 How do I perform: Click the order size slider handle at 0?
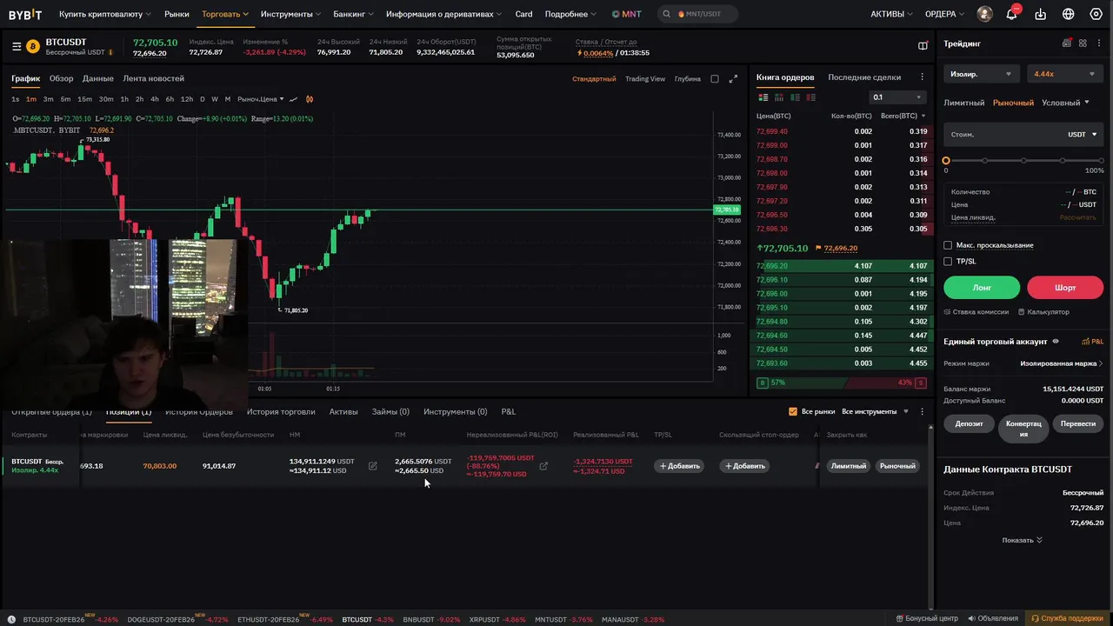[946, 161]
